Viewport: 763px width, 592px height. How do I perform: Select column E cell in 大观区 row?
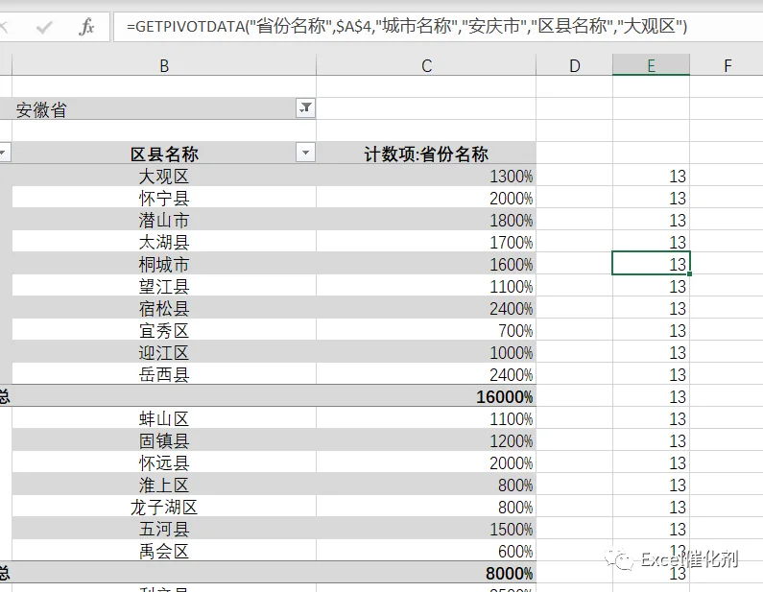click(x=651, y=176)
